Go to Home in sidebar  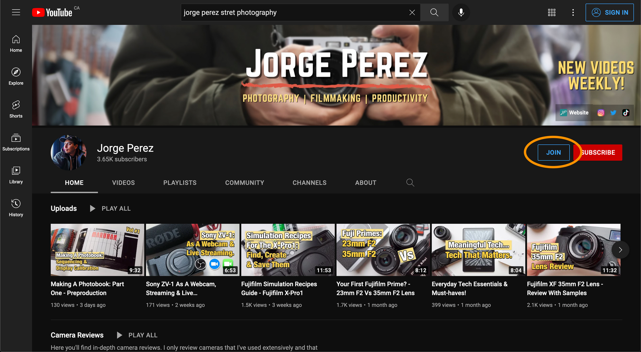[16, 44]
